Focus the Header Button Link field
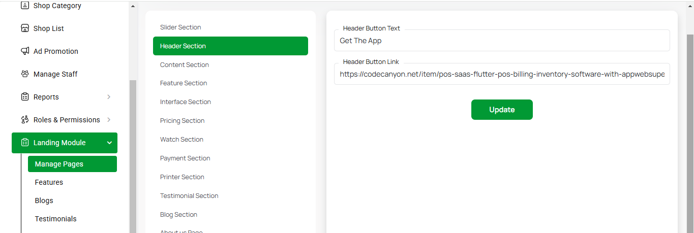The width and height of the screenshot is (694, 233). [x=502, y=74]
